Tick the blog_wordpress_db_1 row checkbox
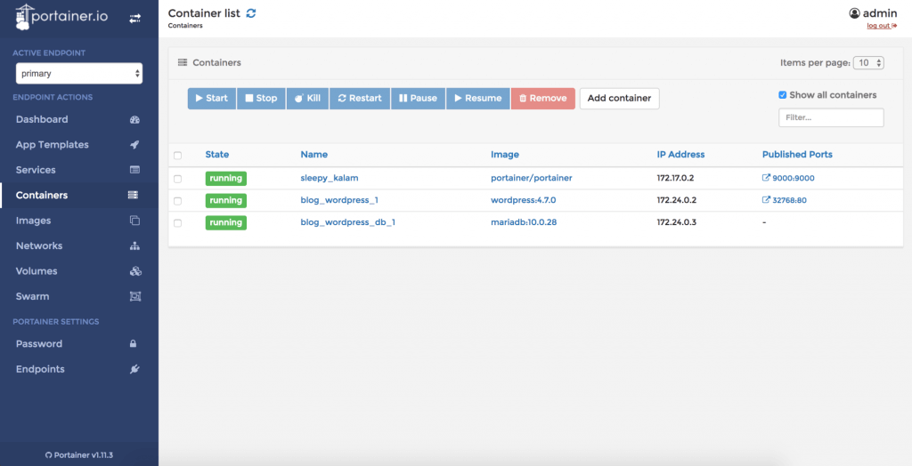Image resolution: width=912 pixels, height=466 pixels. pyautogui.click(x=178, y=222)
